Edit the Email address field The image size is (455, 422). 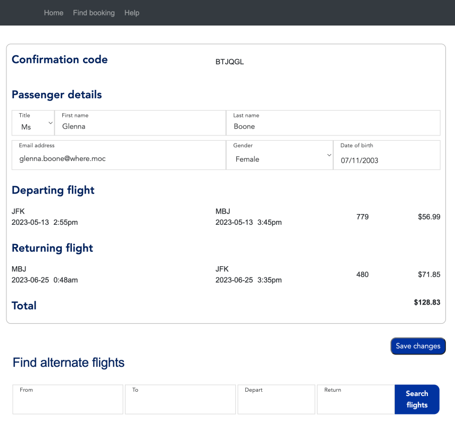tap(119, 158)
